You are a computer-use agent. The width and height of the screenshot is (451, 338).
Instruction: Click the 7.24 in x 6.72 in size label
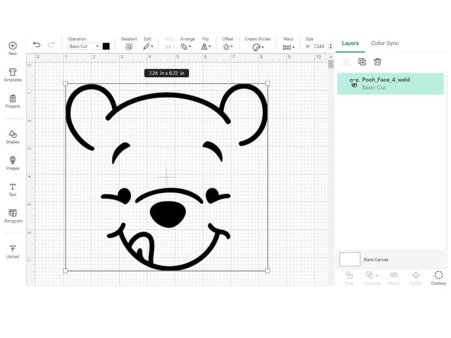pyautogui.click(x=166, y=73)
